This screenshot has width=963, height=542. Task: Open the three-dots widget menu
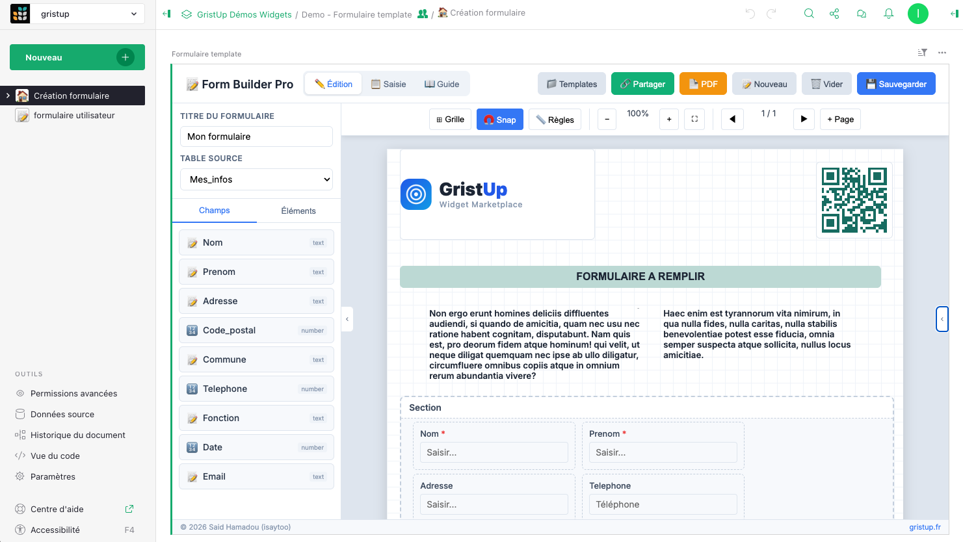pos(942,53)
